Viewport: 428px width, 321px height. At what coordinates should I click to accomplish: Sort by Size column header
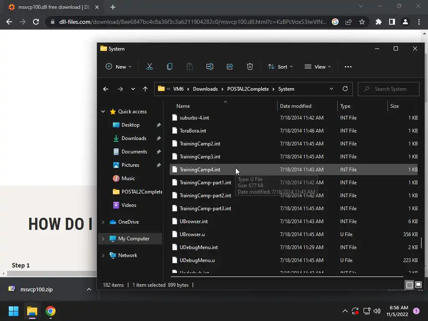pyautogui.click(x=394, y=106)
